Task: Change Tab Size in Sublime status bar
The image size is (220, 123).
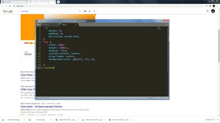Action: (151, 98)
